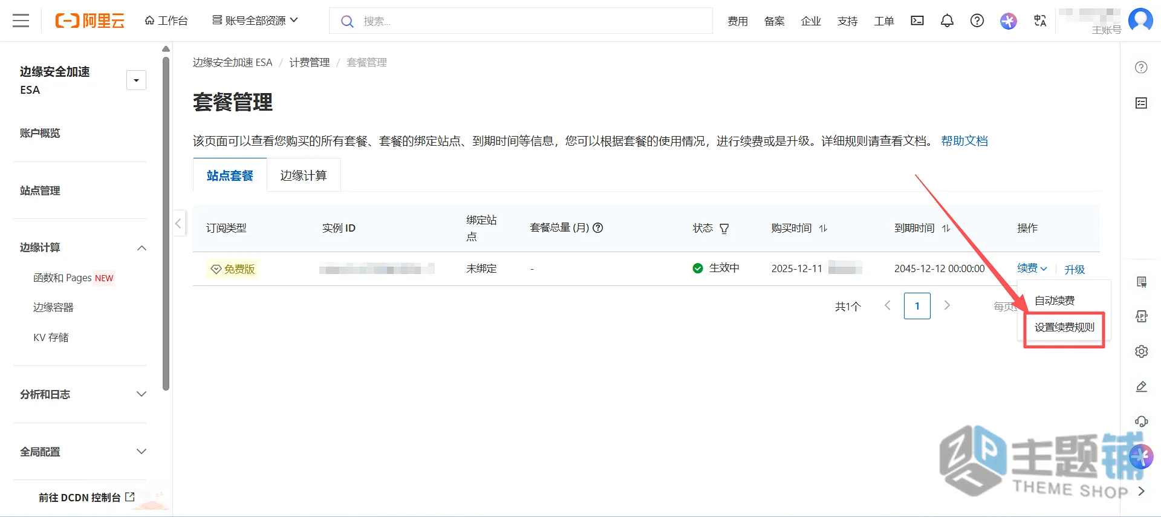Click 边缘安全加速 ESA breadcrumb
This screenshot has width=1161, height=517.
(x=232, y=62)
